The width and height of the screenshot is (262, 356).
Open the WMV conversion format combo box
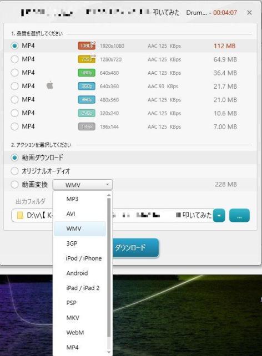pos(83,185)
